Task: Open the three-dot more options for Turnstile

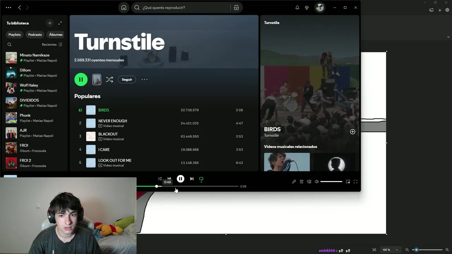Action: coord(144,79)
